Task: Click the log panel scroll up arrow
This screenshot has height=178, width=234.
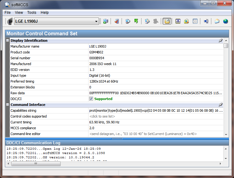Action: [226, 149]
